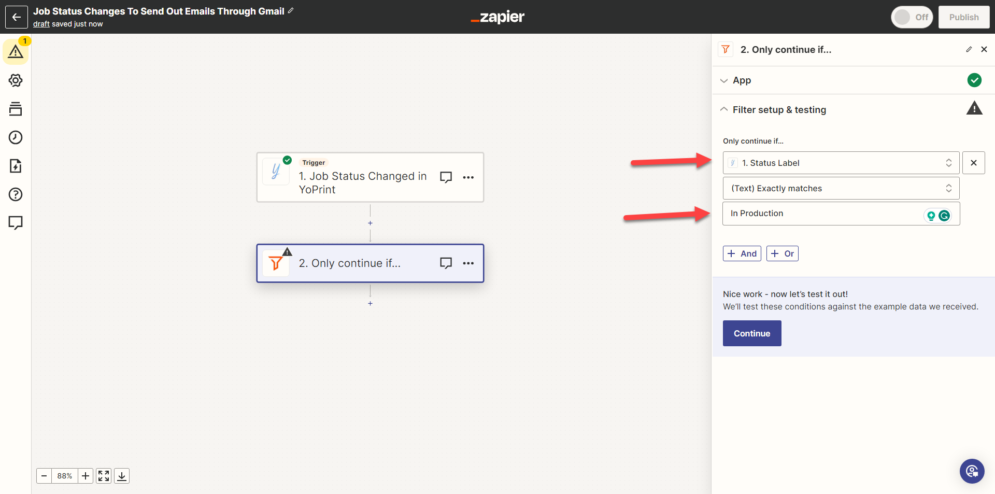The image size is (995, 494).
Task: Rename the step with the panel pencil icon
Action: pyautogui.click(x=969, y=49)
